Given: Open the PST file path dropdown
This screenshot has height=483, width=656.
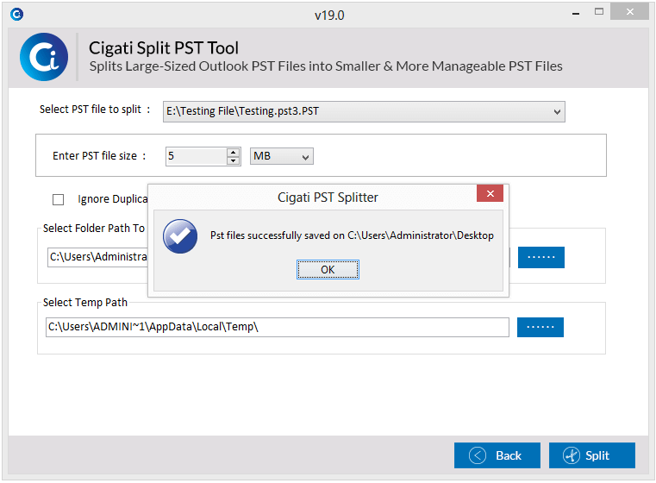Looking at the screenshot, I should (557, 112).
